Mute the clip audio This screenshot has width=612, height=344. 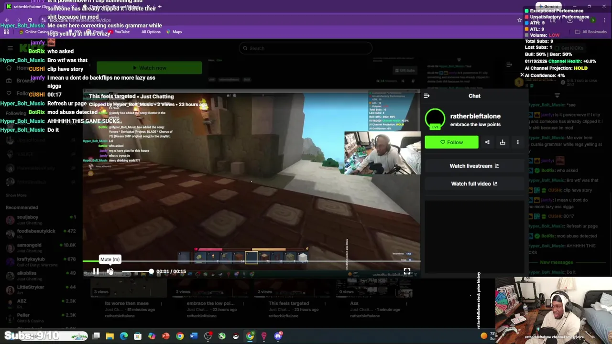pos(109,271)
